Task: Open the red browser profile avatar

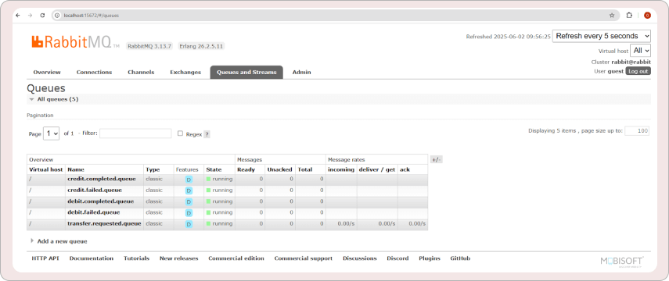Action: [x=647, y=16]
